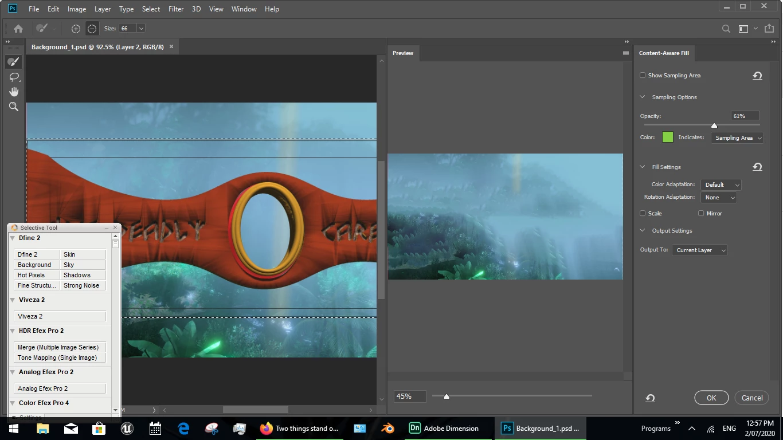
Task: Click the Opacity slider handle
Action: tap(714, 125)
